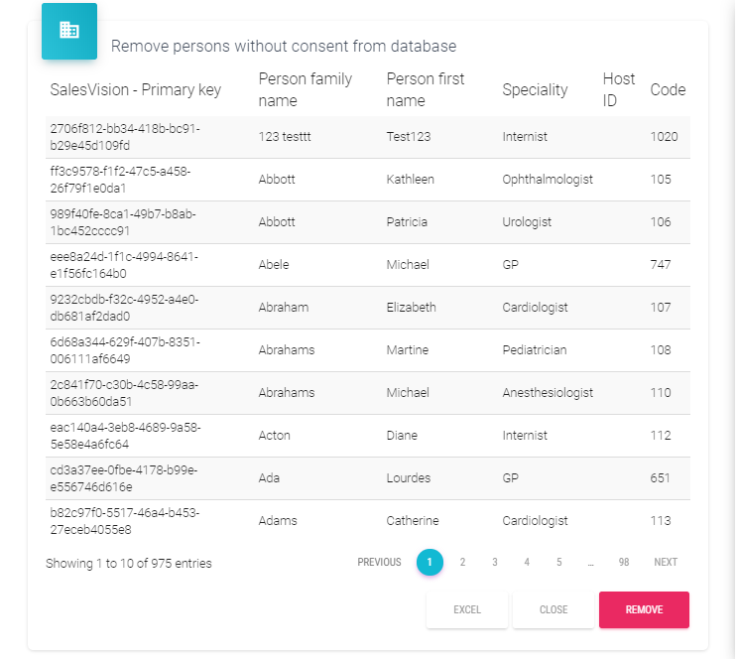Jump to last page 98
Viewport: 739px width, 661px height.
[x=623, y=562]
